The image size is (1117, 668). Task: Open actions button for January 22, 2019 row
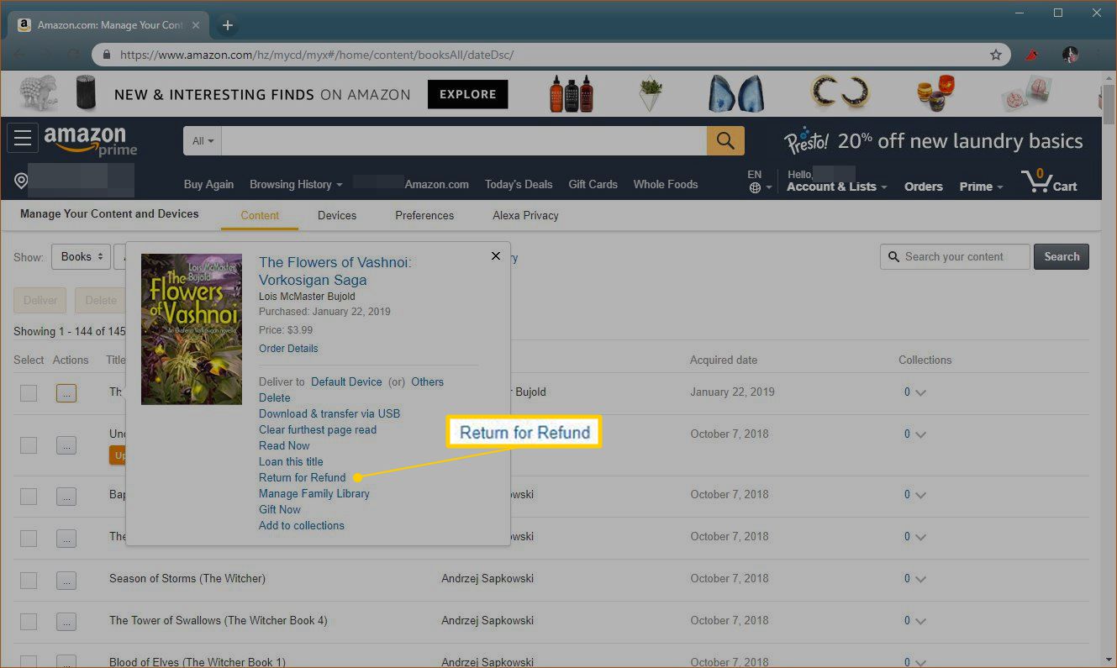[x=66, y=392]
